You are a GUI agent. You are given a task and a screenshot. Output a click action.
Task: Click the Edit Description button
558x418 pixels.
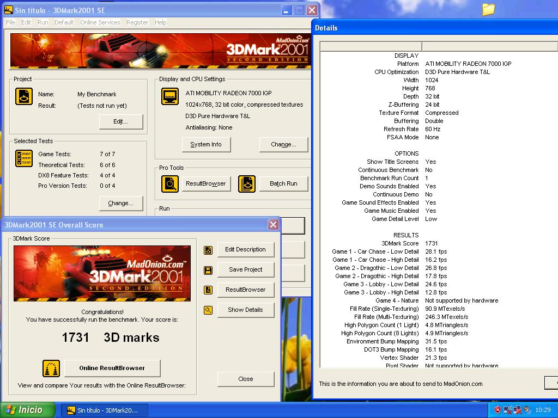pos(246,249)
